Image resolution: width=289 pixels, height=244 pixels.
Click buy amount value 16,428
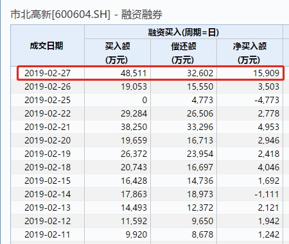pyautogui.click(x=134, y=181)
